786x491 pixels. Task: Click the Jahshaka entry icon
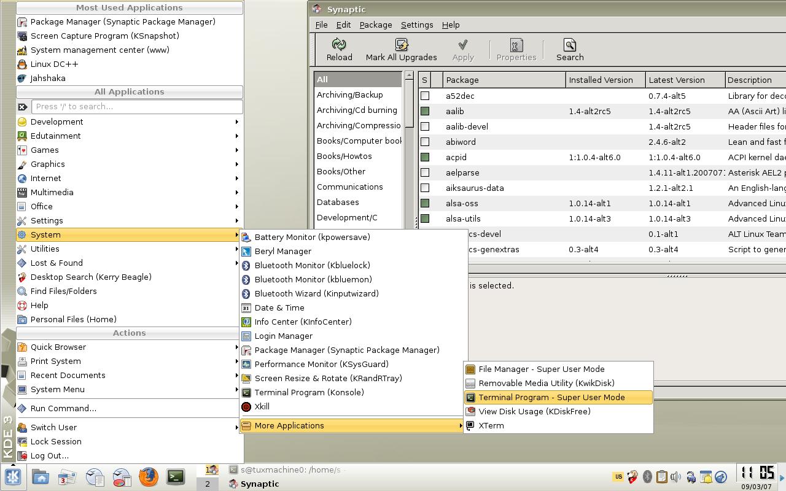click(x=22, y=78)
